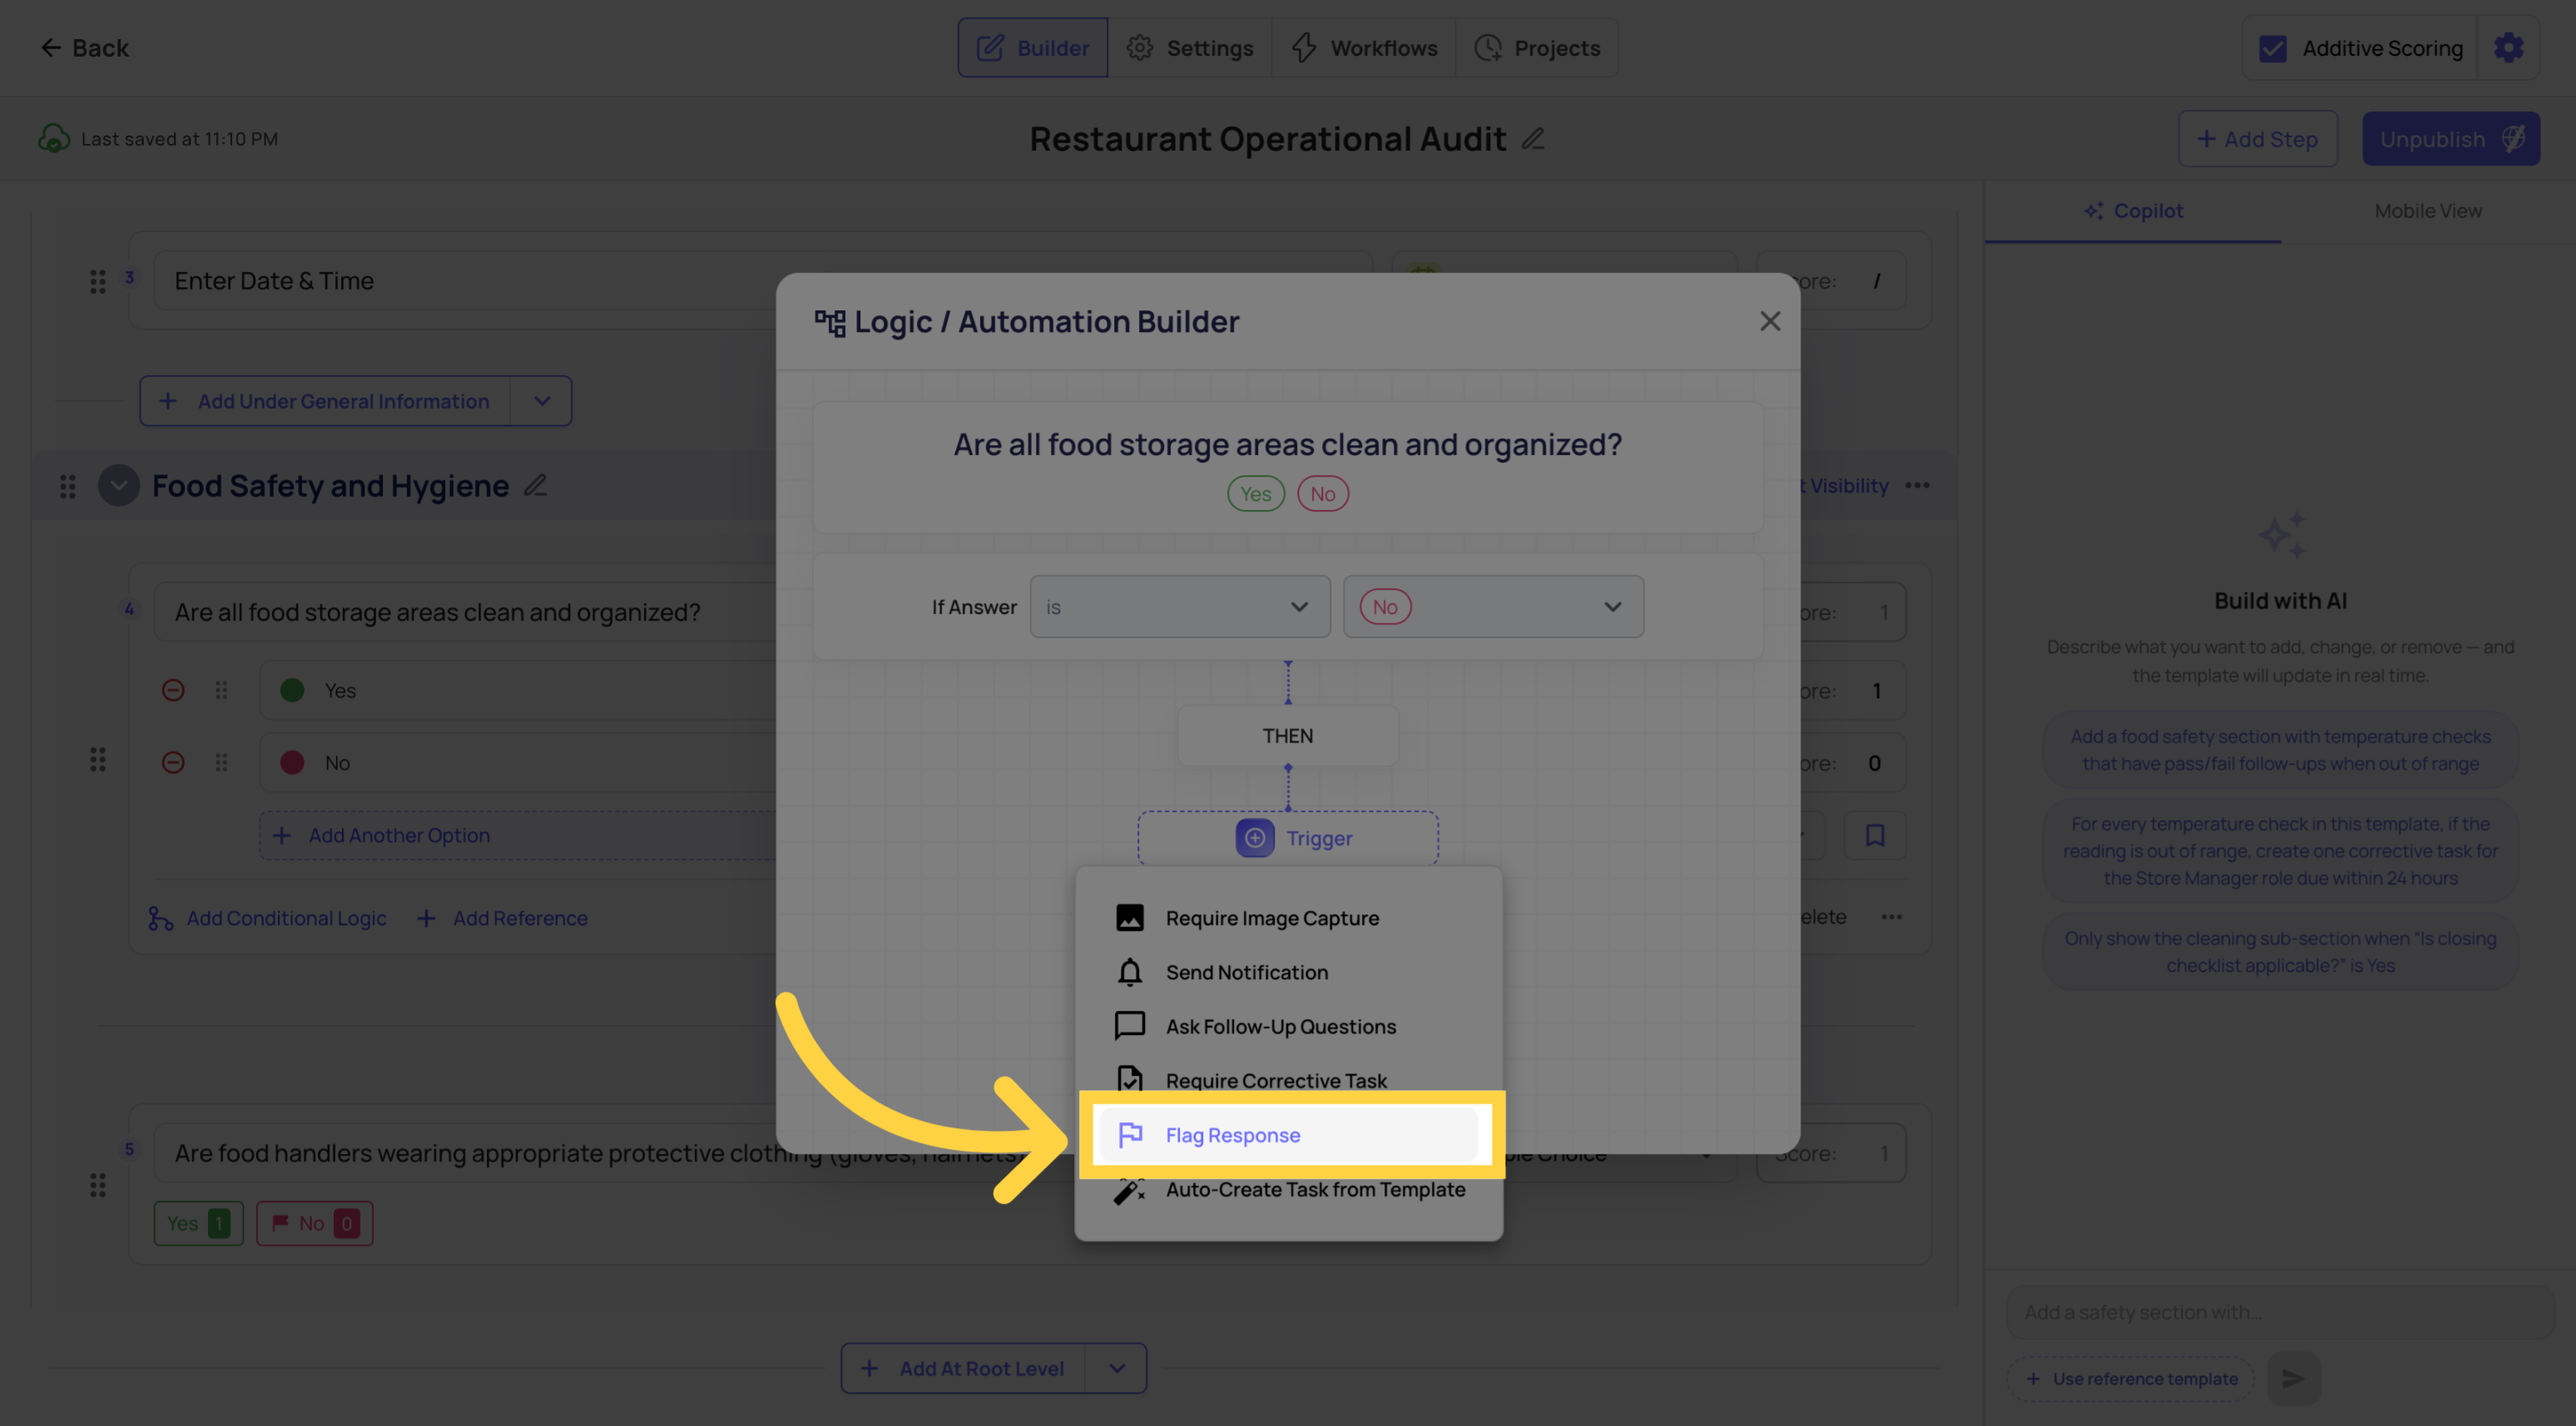
Task: Click the Build with AI sparkle icon
Action: [x=2281, y=535]
